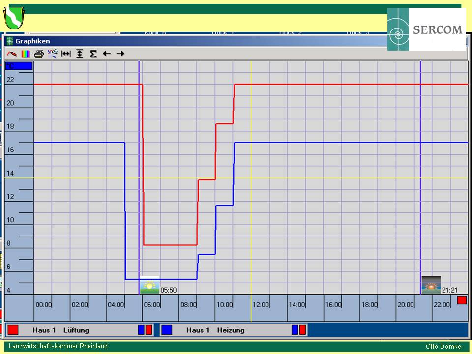Click the red curve-drawing icon in the toolbar
Image resolution: width=472 pixels, height=354 pixels.
[12, 54]
